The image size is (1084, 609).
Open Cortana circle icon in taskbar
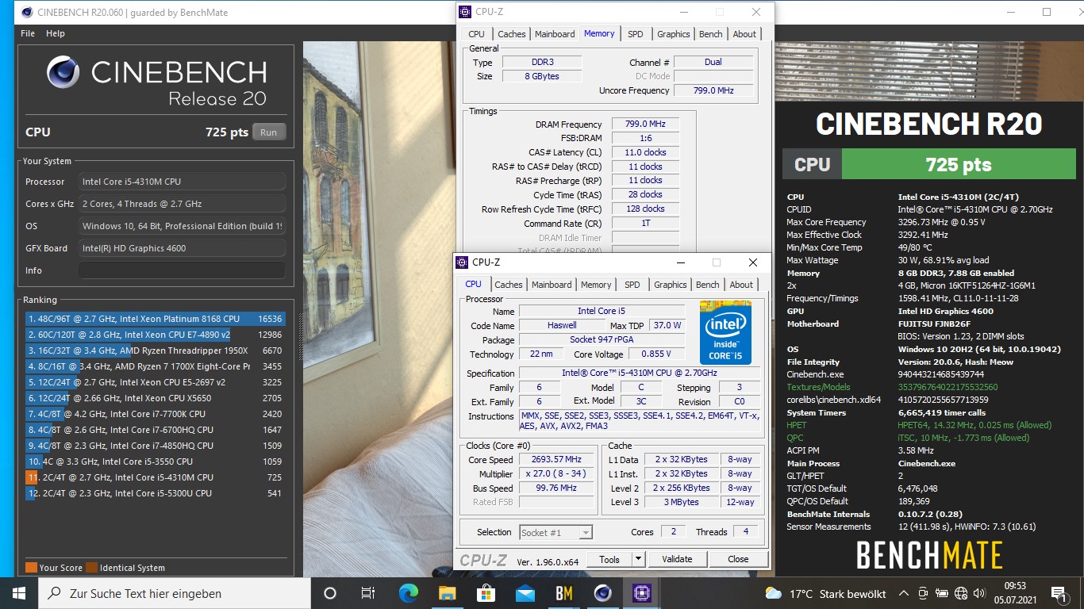click(330, 593)
